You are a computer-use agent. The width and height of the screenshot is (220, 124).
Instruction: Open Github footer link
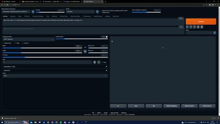click(x=99, y=113)
